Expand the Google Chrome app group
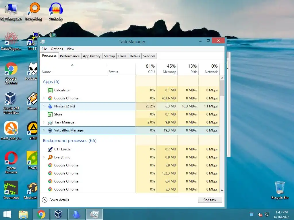This screenshot has width=294, height=220. 44,98
